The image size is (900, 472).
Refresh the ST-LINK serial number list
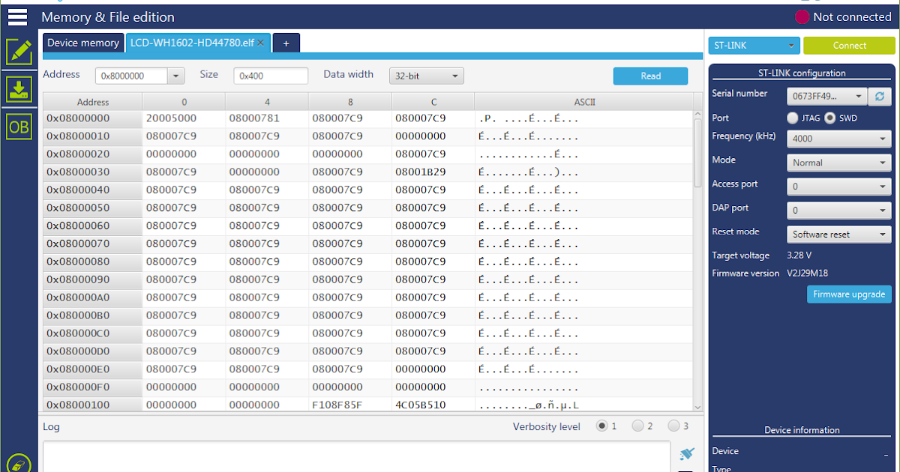[879, 96]
